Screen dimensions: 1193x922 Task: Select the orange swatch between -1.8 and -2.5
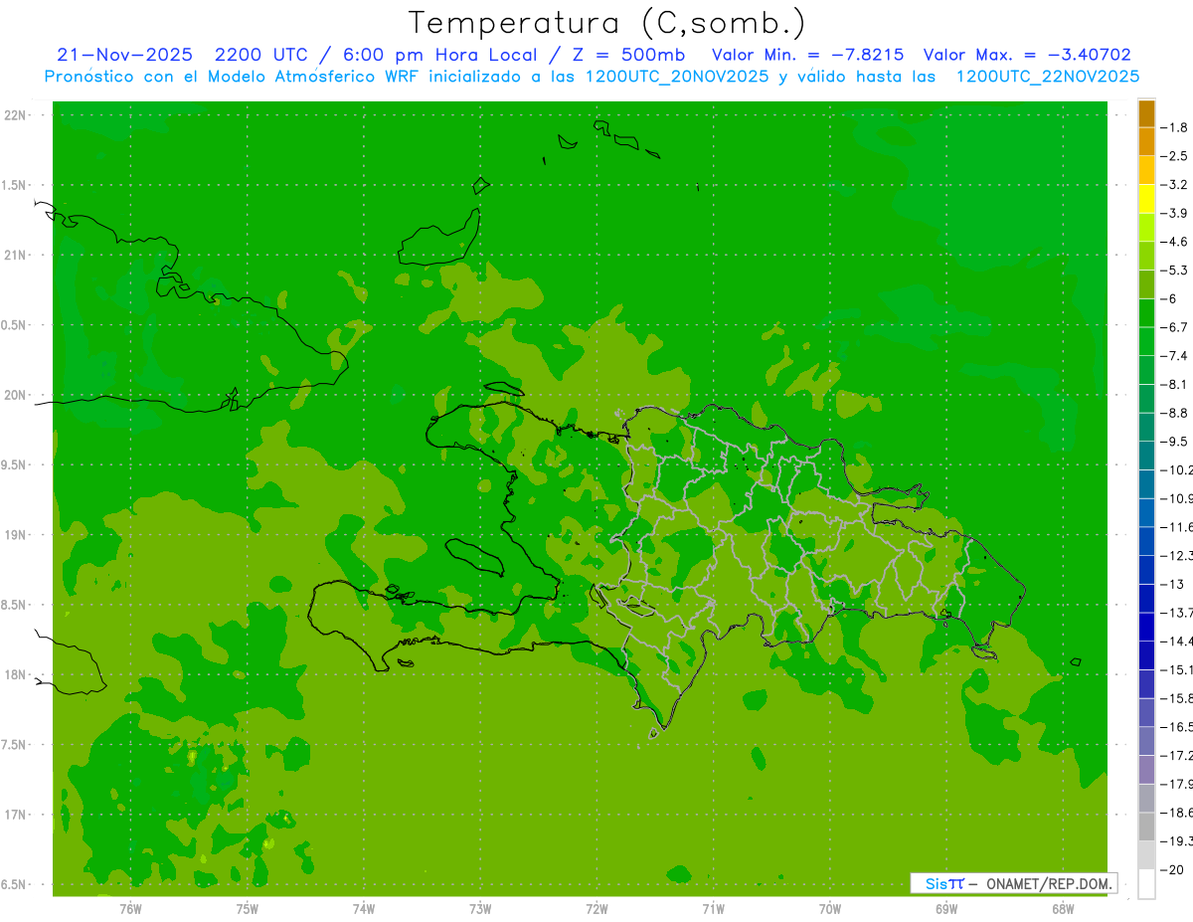1146,142
